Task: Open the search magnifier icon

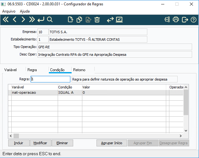Action: (50, 19)
